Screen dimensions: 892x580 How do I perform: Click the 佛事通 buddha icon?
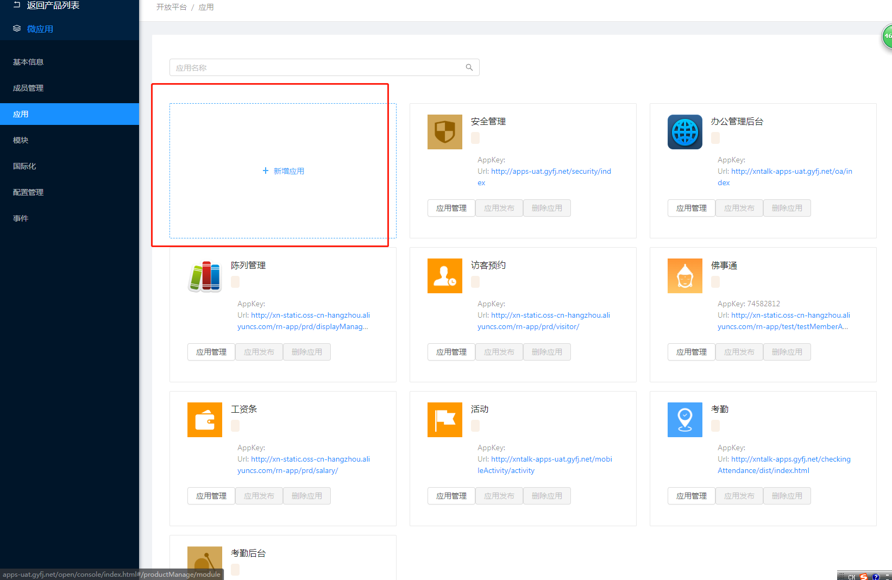(685, 276)
